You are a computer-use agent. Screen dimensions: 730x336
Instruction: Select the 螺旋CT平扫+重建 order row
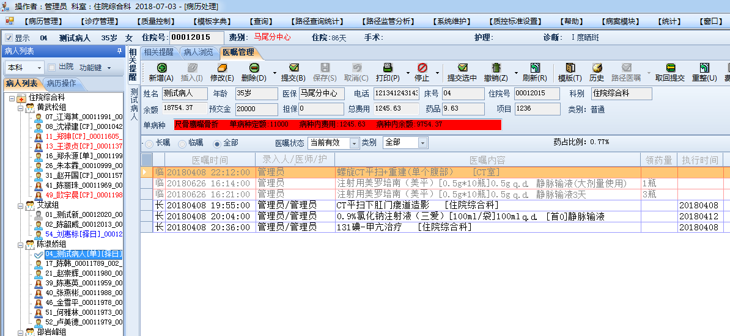tap(435, 172)
